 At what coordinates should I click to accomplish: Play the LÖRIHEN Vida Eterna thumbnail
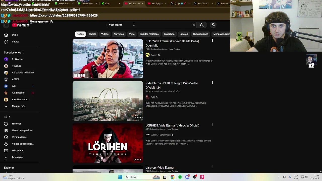pos(108,143)
